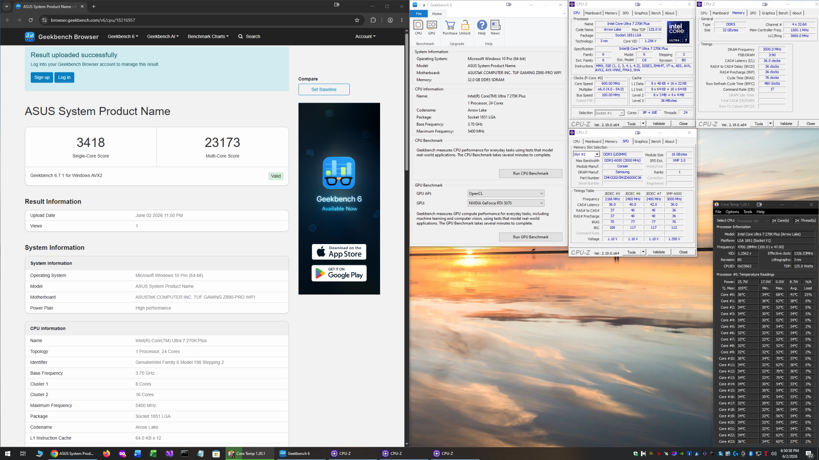This screenshot has height=460, width=819.
Task: Collapse the Geekbench 6 ribbon with the chevron
Action: (564, 14)
